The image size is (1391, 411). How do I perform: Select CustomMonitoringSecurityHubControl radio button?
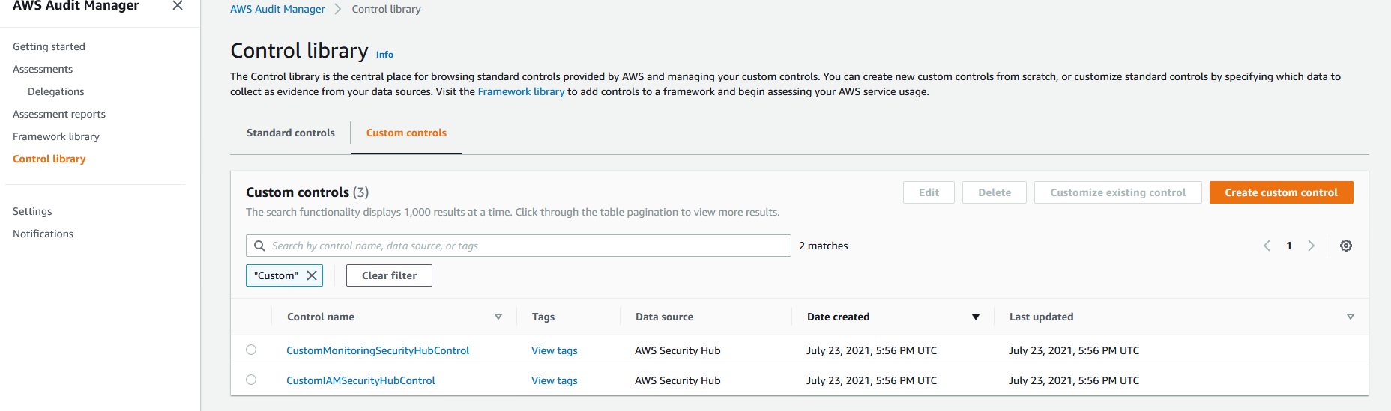(251, 350)
